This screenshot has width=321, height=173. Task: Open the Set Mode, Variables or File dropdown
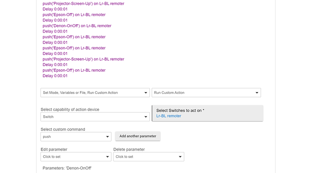[x=95, y=93]
